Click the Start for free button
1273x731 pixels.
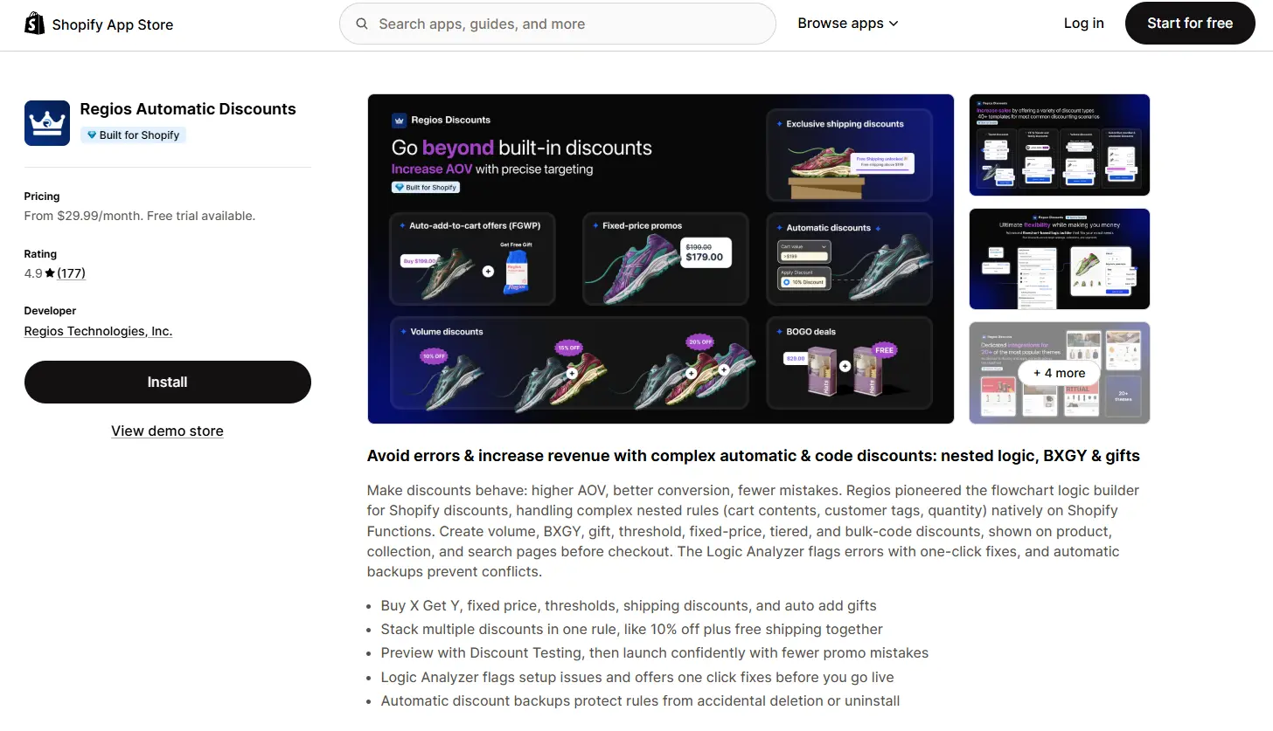pyautogui.click(x=1190, y=24)
